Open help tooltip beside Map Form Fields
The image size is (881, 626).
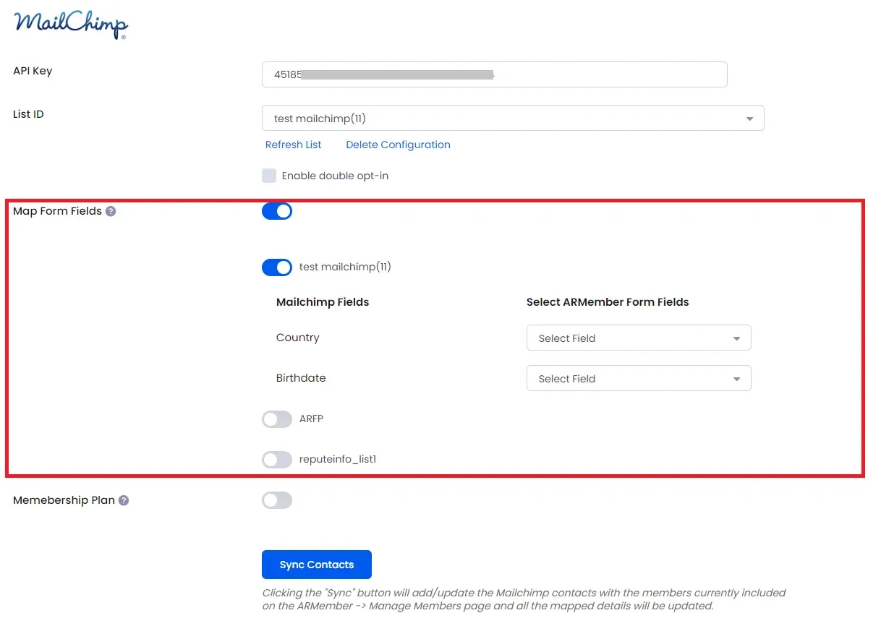point(111,212)
